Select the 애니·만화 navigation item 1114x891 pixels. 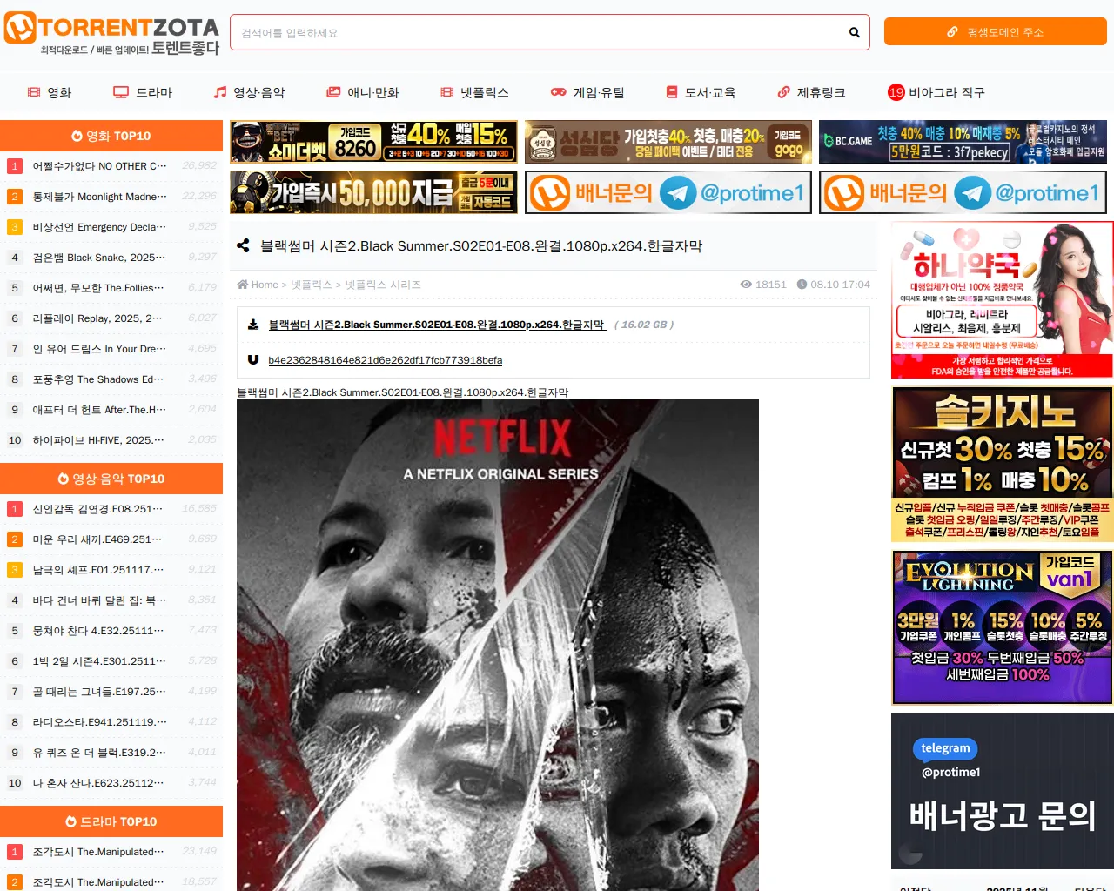(363, 92)
